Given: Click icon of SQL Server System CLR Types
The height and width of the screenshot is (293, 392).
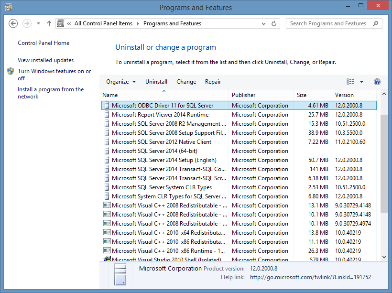Looking at the screenshot, I should click(107, 187).
